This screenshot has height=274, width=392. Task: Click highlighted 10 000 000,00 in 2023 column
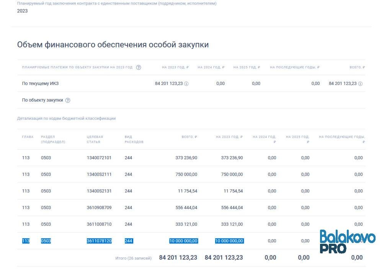pyautogui.click(x=229, y=241)
